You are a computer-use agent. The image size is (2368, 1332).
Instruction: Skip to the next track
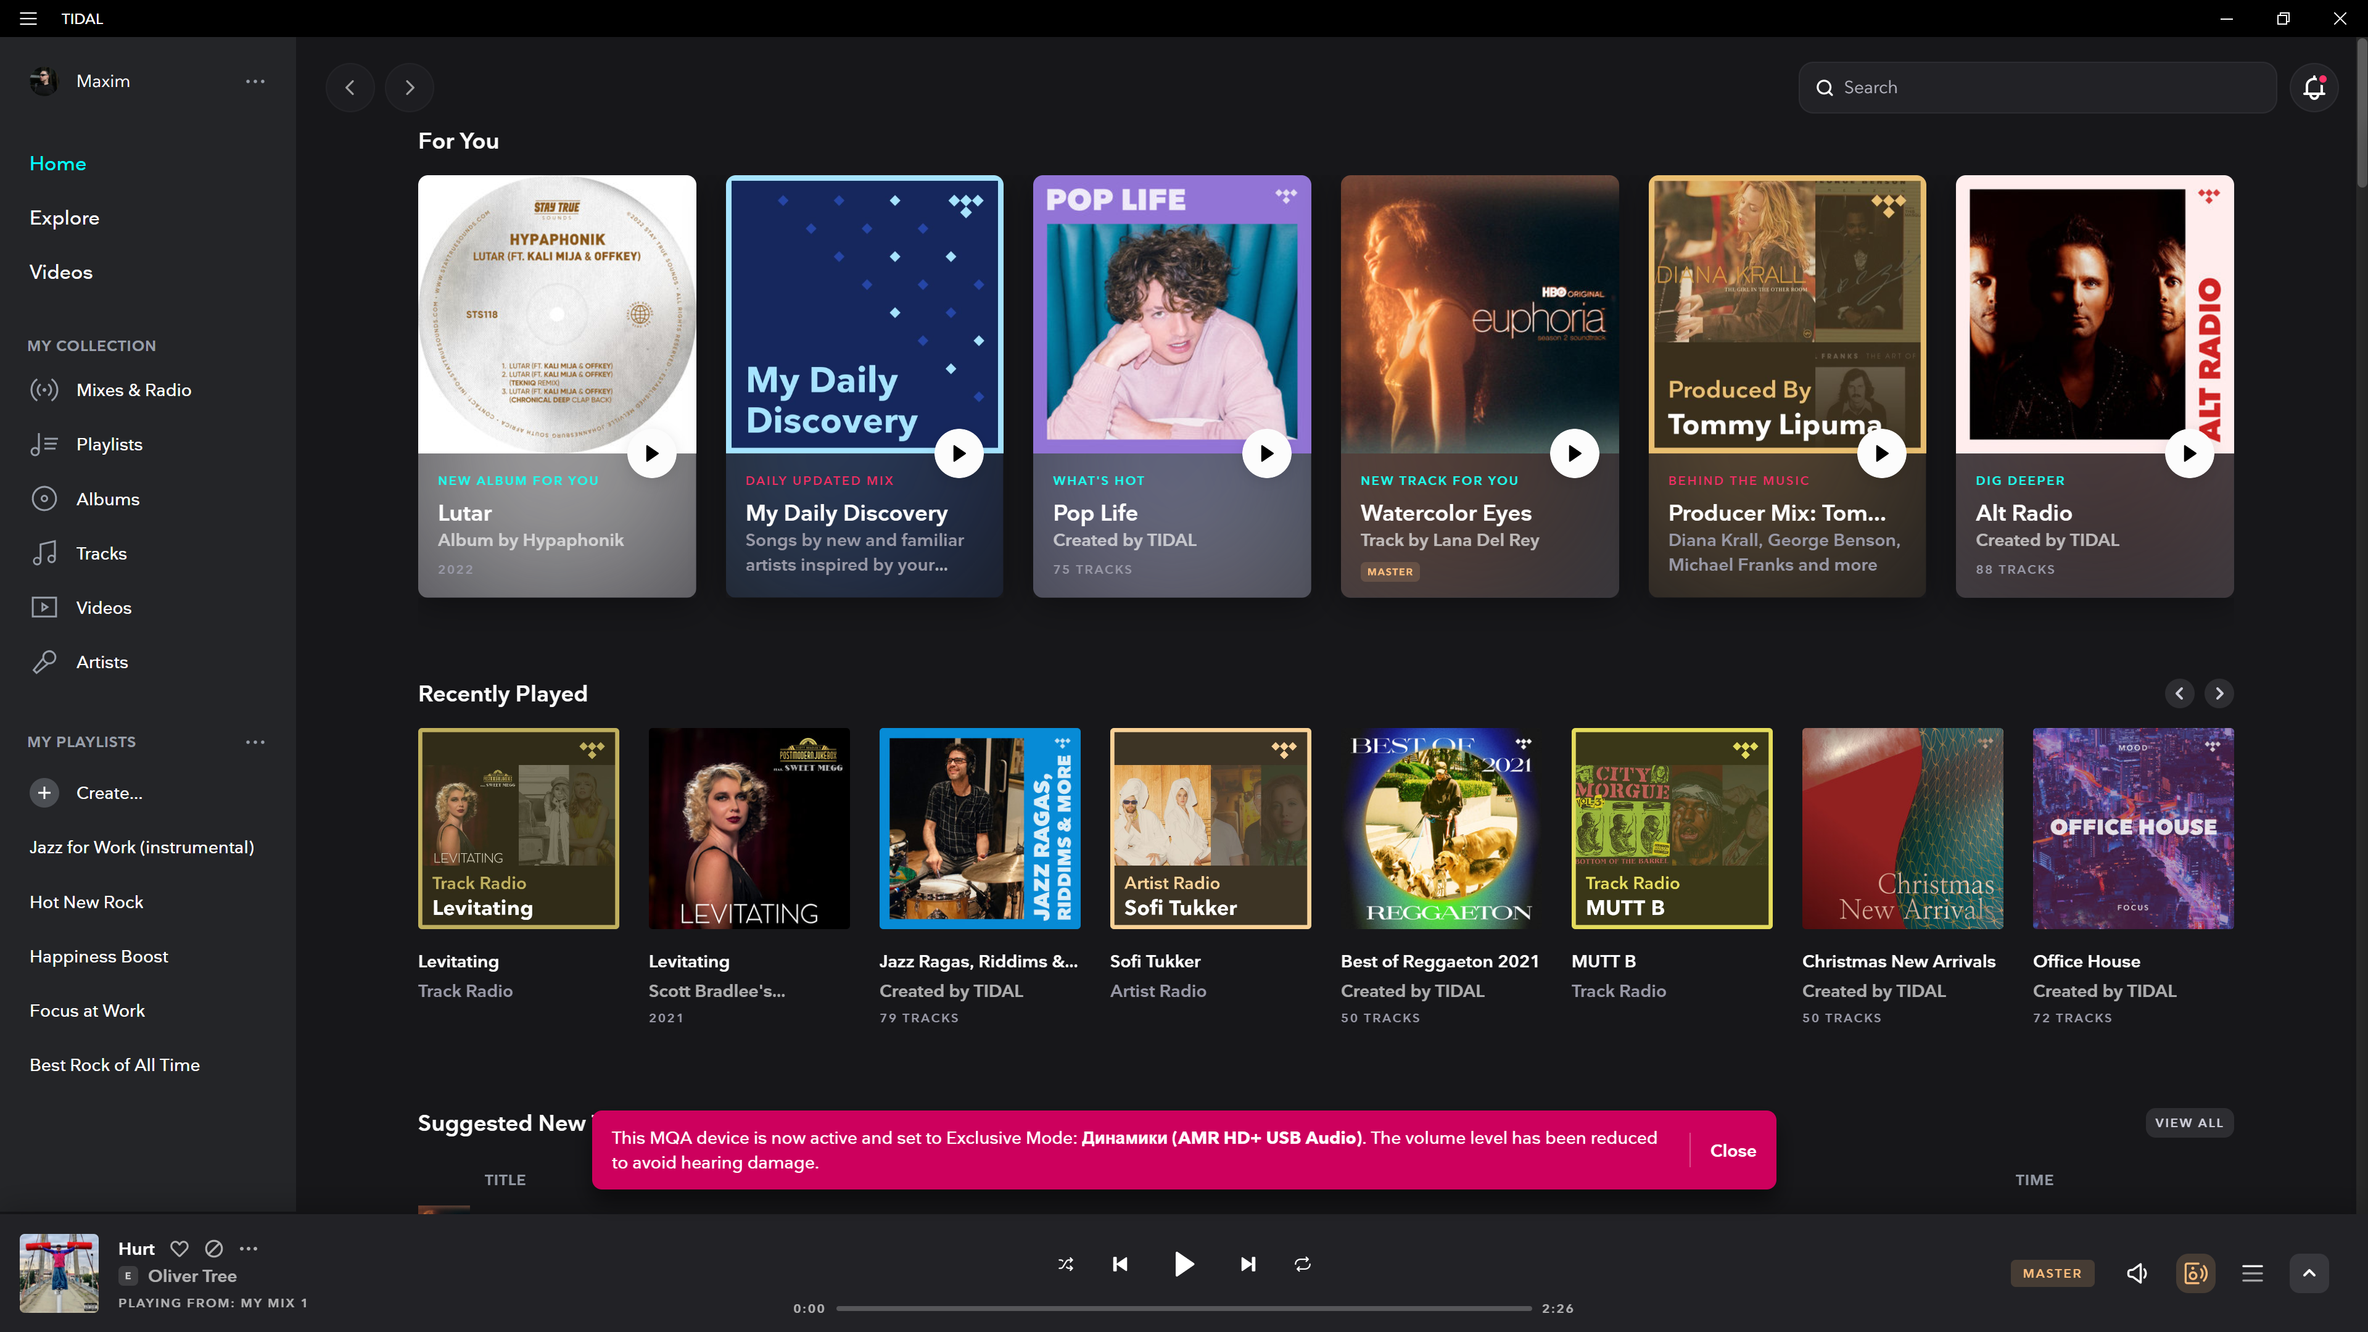click(1247, 1264)
